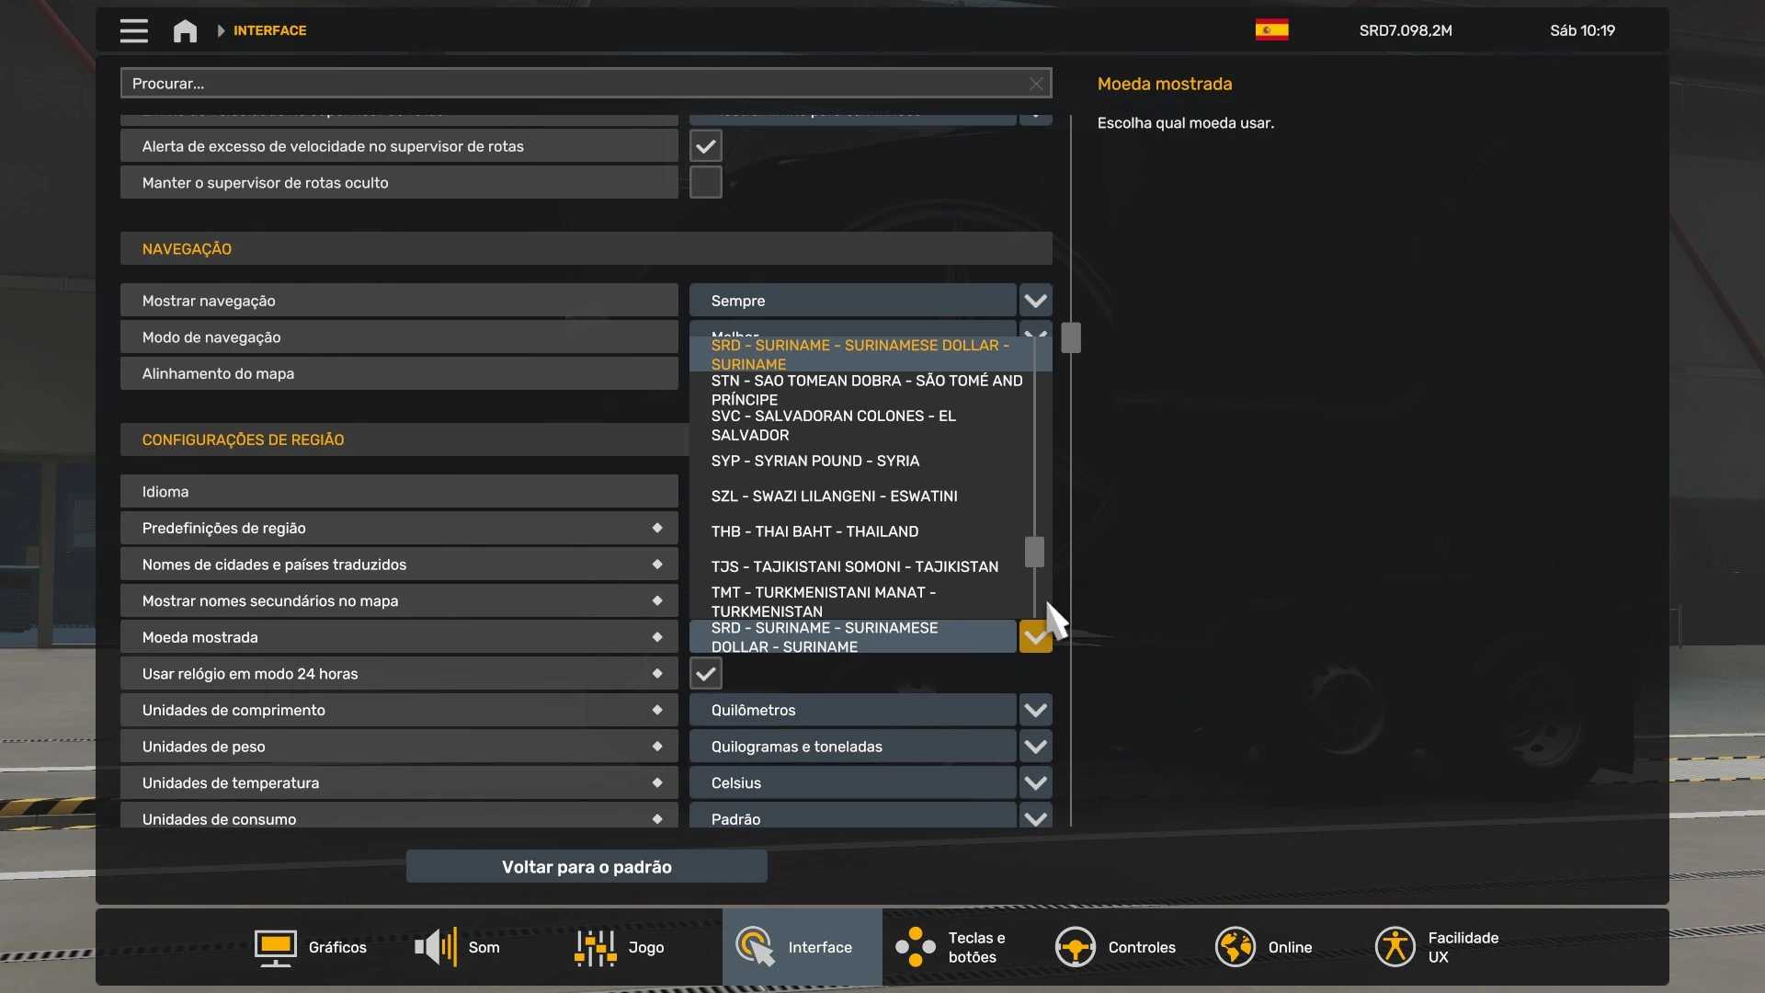Open the hamburger menu icon
The image size is (1765, 993).
point(133,30)
